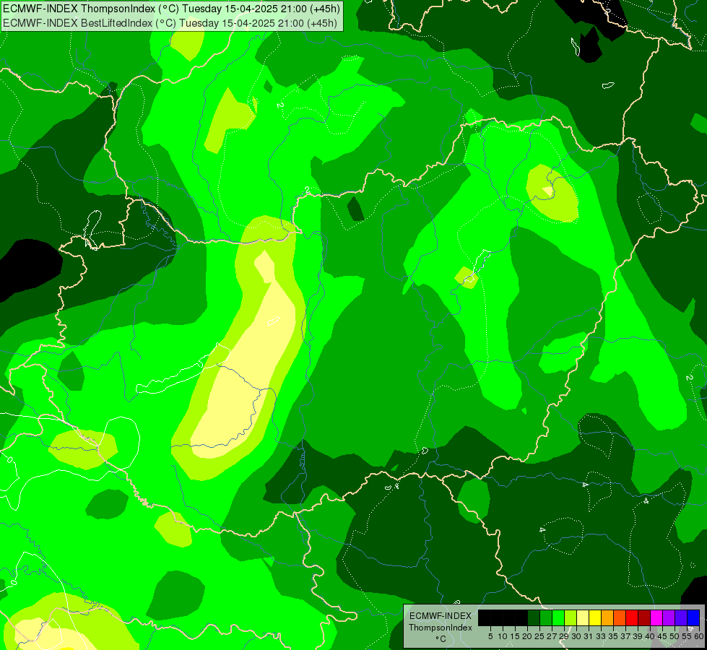Click the legend label 'ThompsonIndex'
The height and width of the screenshot is (650, 707).
coord(441,628)
